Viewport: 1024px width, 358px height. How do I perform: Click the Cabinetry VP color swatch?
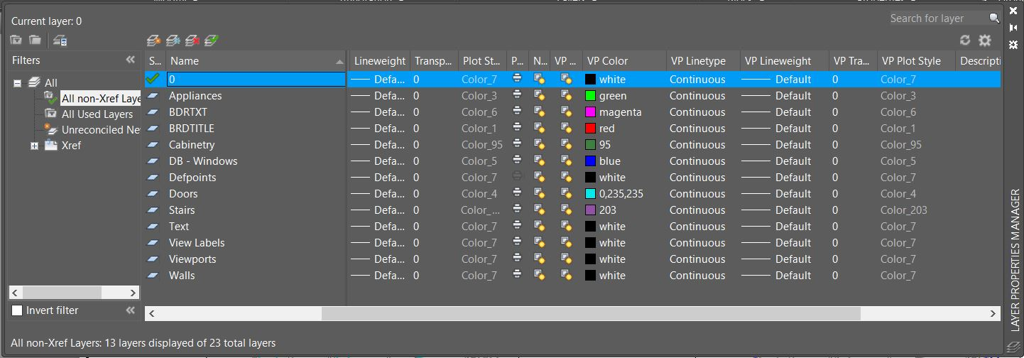pos(590,145)
